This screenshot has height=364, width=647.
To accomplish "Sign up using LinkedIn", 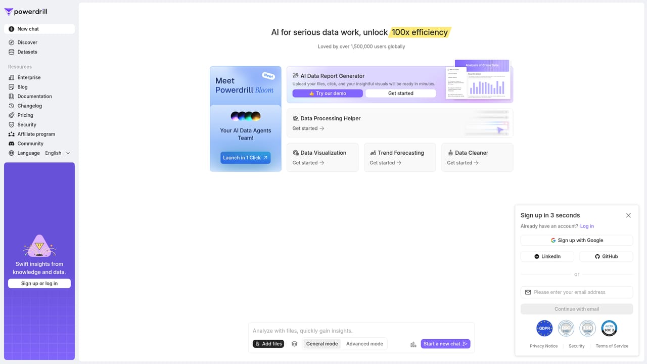I will (x=547, y=256).
